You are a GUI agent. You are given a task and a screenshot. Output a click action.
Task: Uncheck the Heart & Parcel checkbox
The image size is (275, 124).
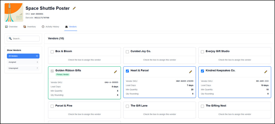[127, 71]
